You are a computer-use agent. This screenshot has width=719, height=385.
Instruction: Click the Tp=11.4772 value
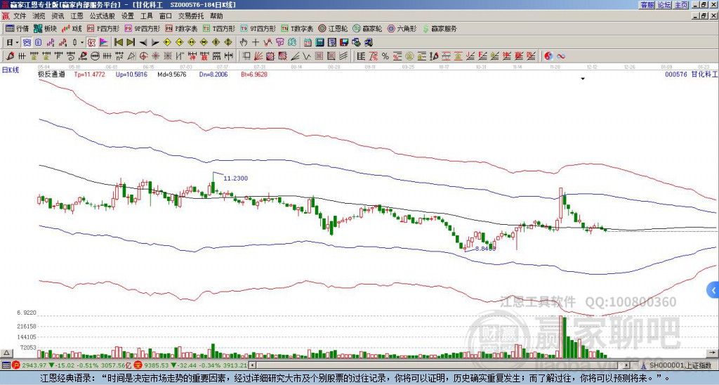(x=89, y=74)
